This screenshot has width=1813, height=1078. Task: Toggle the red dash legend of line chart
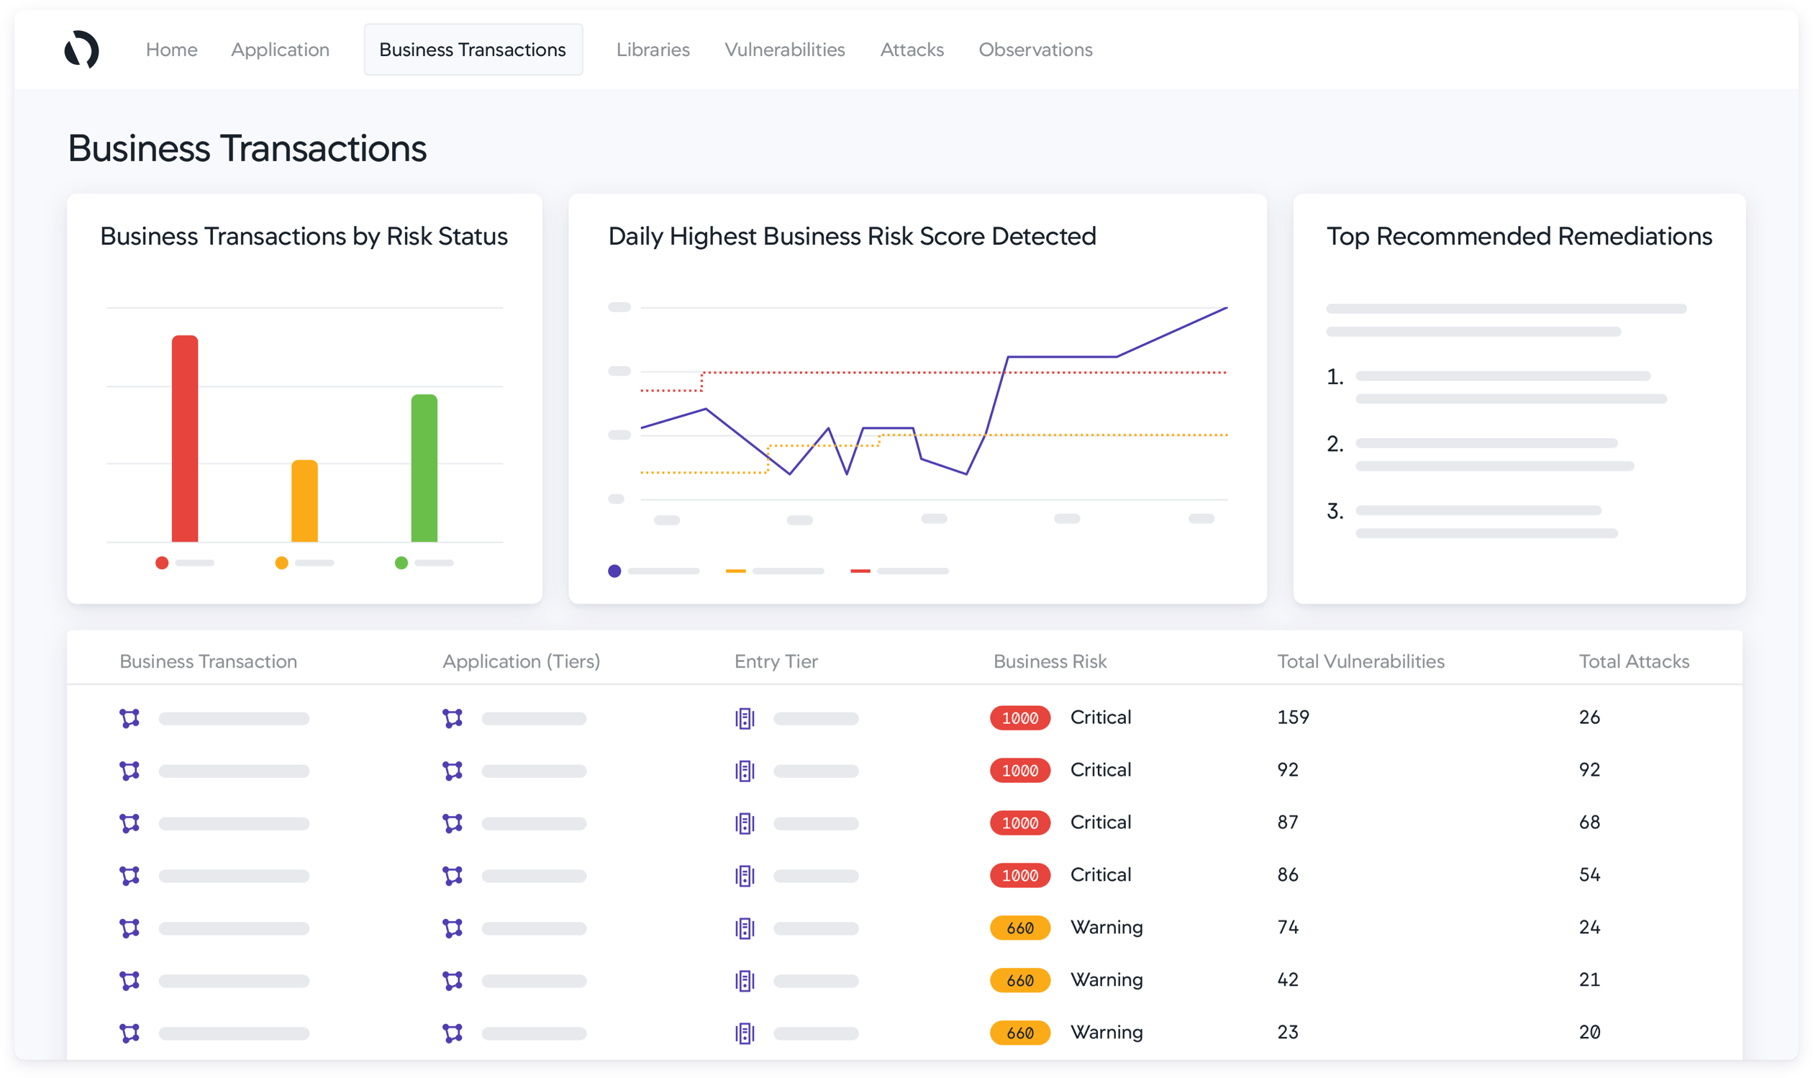point(860,571)
